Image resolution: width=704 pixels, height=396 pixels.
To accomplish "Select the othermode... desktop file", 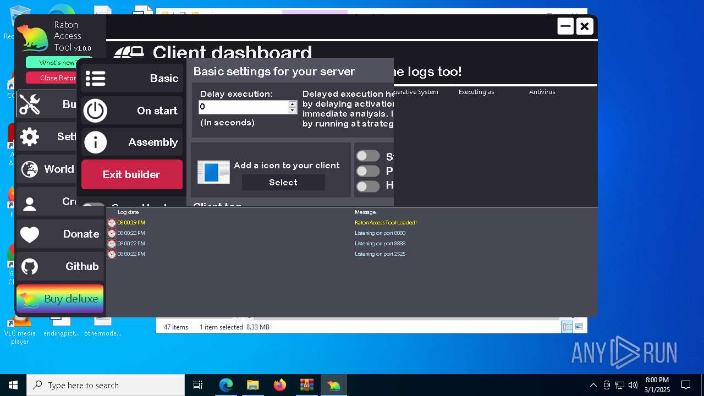I will (103, 327).
